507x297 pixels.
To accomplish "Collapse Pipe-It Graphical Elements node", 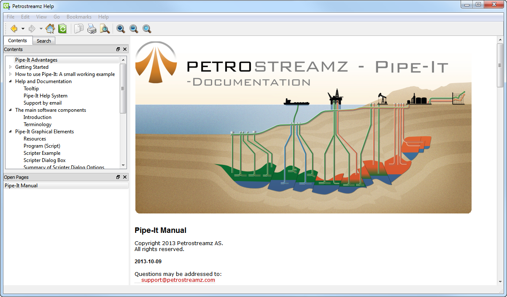I will pos(11,132).
